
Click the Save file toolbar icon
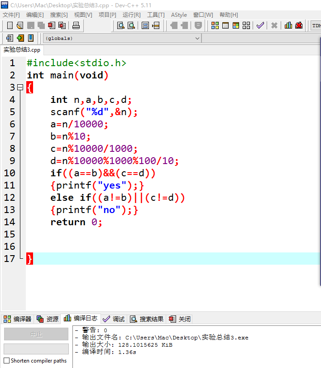(x=31, y=25)
